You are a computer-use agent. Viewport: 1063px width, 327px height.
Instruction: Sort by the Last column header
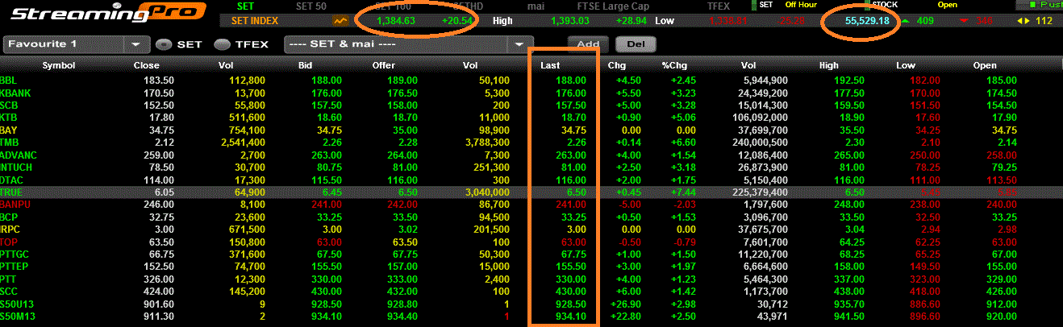[552, 65]
